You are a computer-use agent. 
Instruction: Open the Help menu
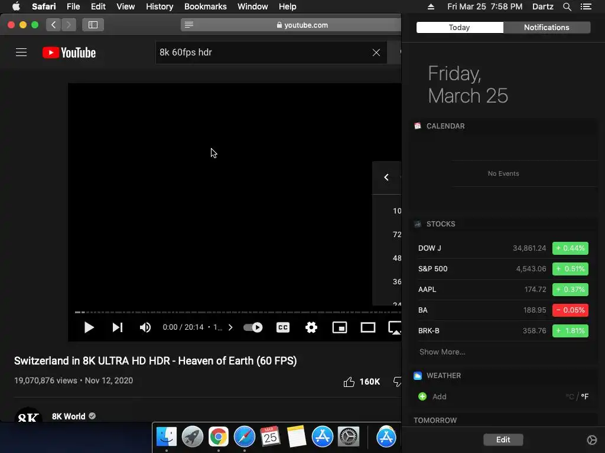(x=288, y=6)
